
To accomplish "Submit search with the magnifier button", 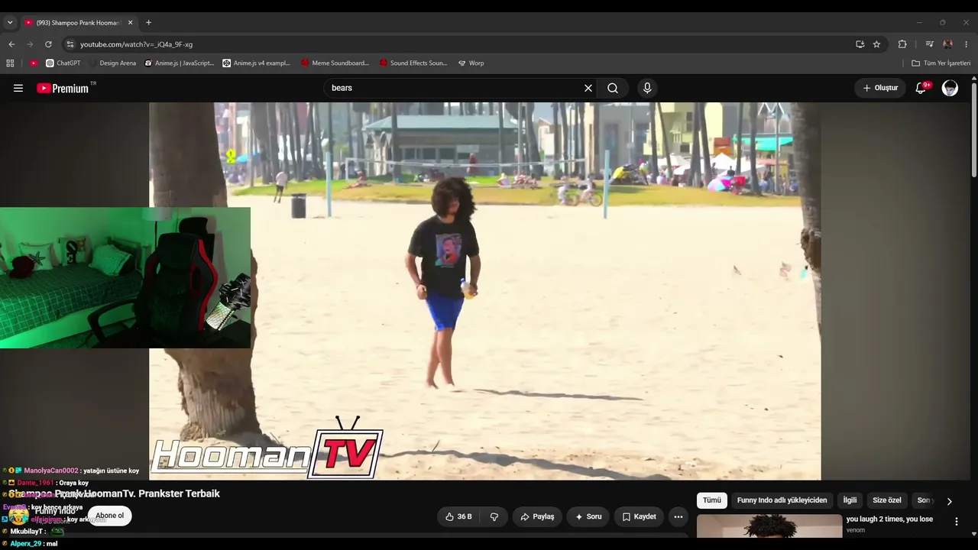I will click(x=613, y=88).
